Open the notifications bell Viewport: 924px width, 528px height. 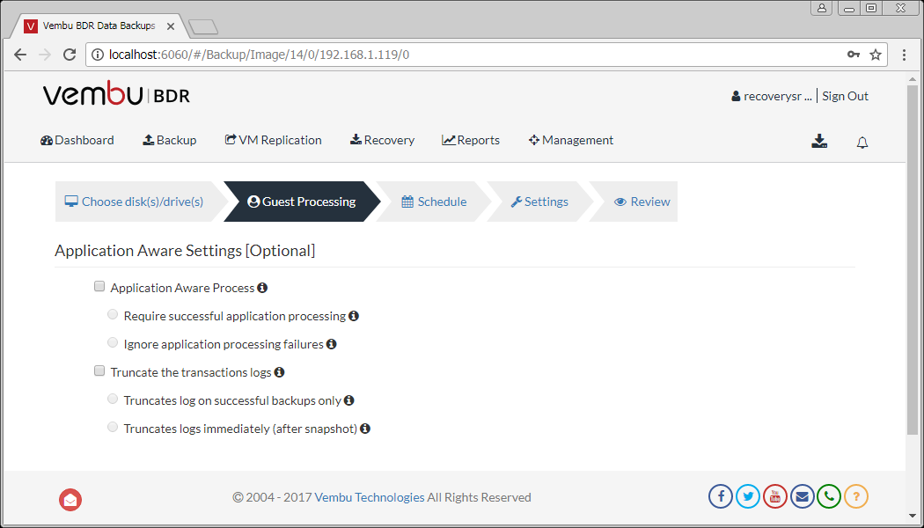862,142
